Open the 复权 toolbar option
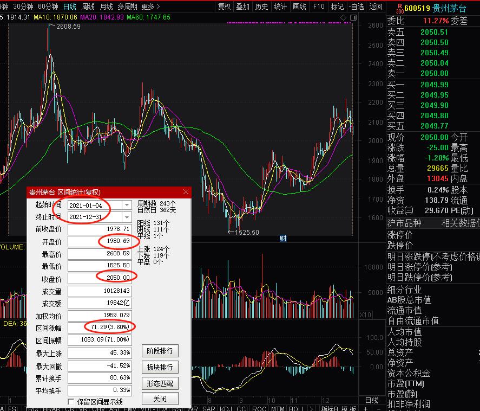 click(224, 7)
